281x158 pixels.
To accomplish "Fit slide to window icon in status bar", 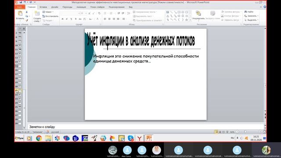I will point(264,132).
